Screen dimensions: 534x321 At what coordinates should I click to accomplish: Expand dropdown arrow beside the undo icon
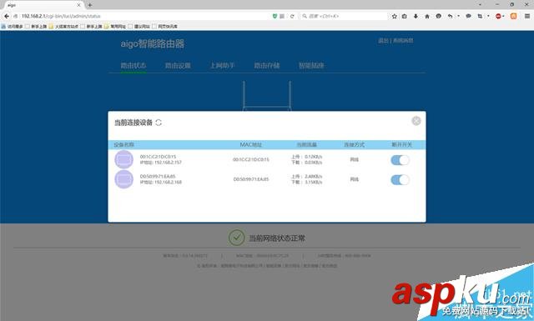458,16
